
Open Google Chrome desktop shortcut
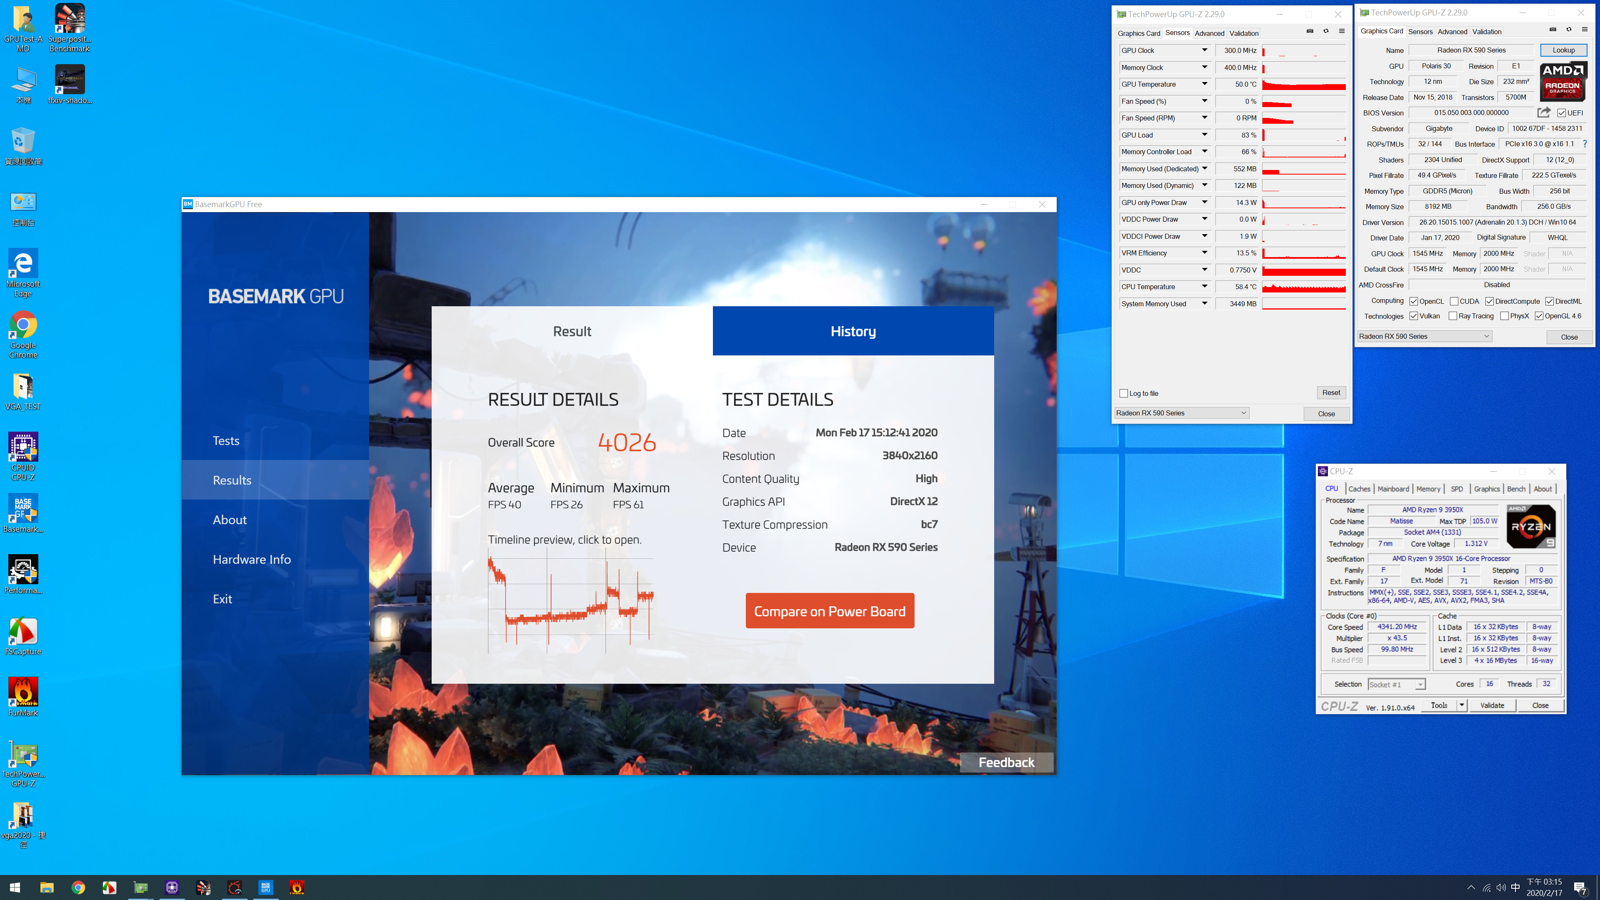point(23,335)
